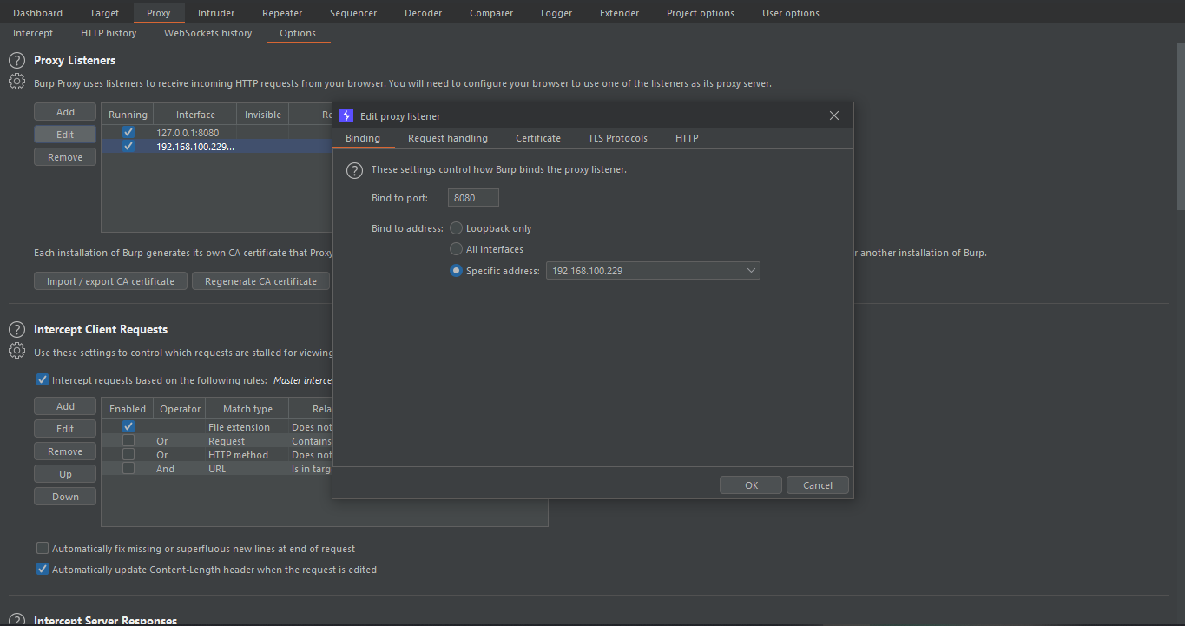
Task: Expand the Specific address dropdown
Action: coord(751,271)
